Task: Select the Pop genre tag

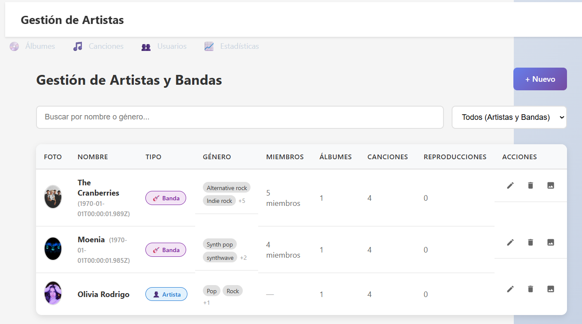Action: [212, 291]
